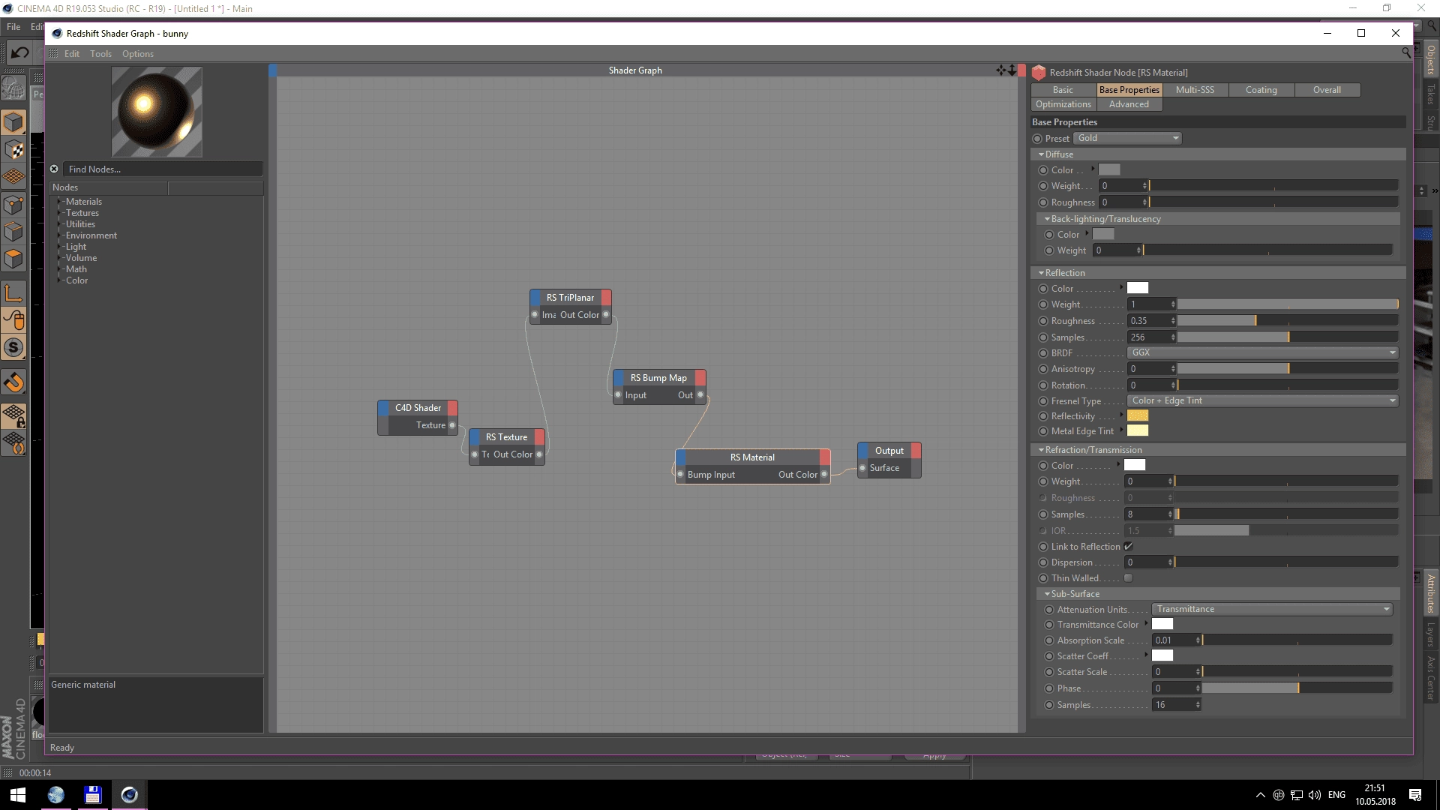
Task: Toggle the Tweak mouse mode icon
Action: coord(13,320)
